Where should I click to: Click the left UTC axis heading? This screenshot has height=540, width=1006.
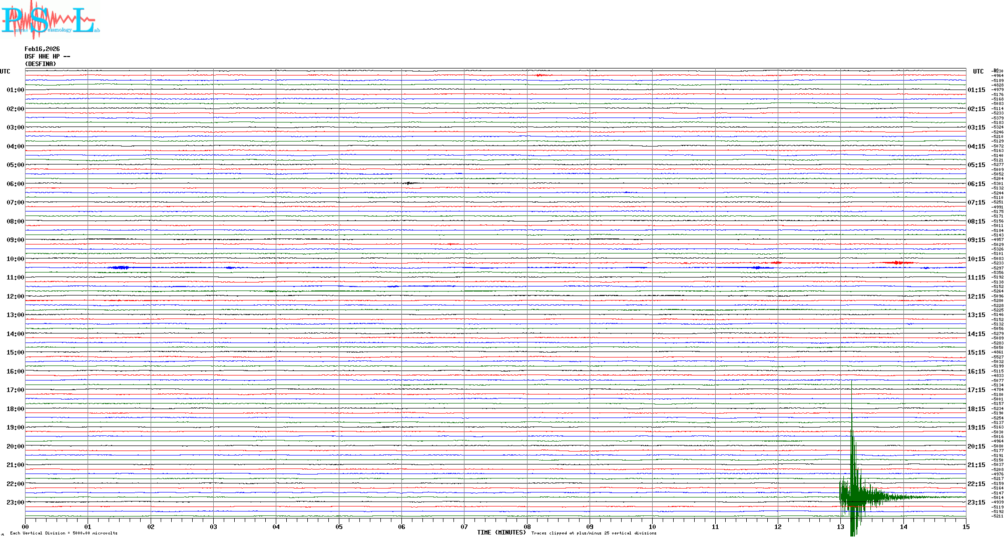5,71
